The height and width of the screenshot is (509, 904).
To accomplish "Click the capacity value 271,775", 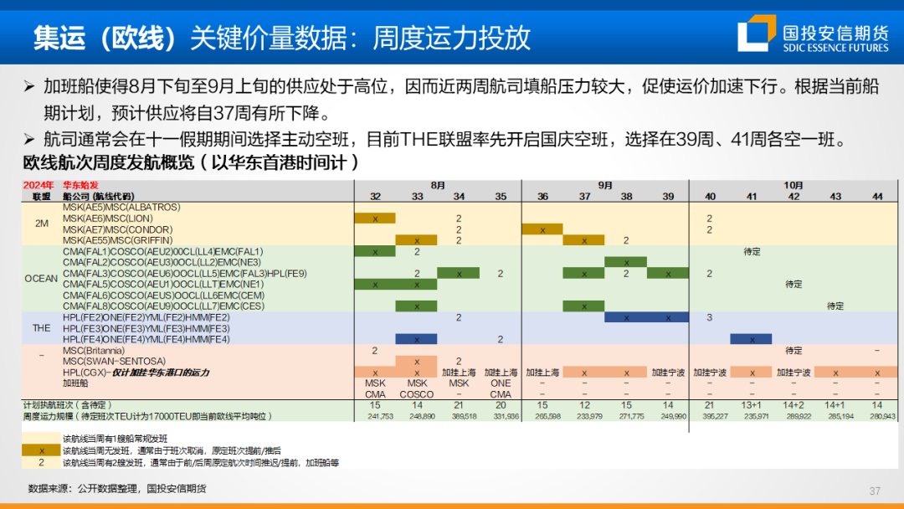I will coord(631,416).
